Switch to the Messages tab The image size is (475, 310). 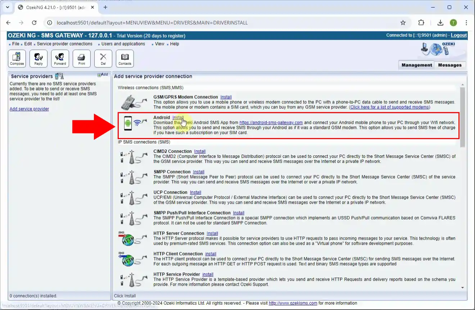click(450, 65)
